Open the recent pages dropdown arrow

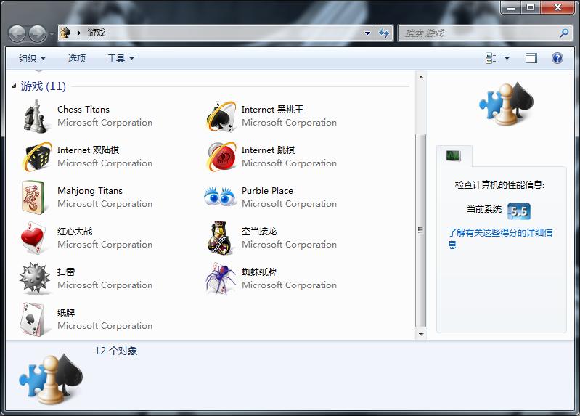52,33
